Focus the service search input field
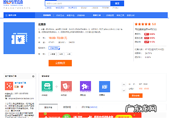This screenshot has width=169, height=118. point(78,4)
